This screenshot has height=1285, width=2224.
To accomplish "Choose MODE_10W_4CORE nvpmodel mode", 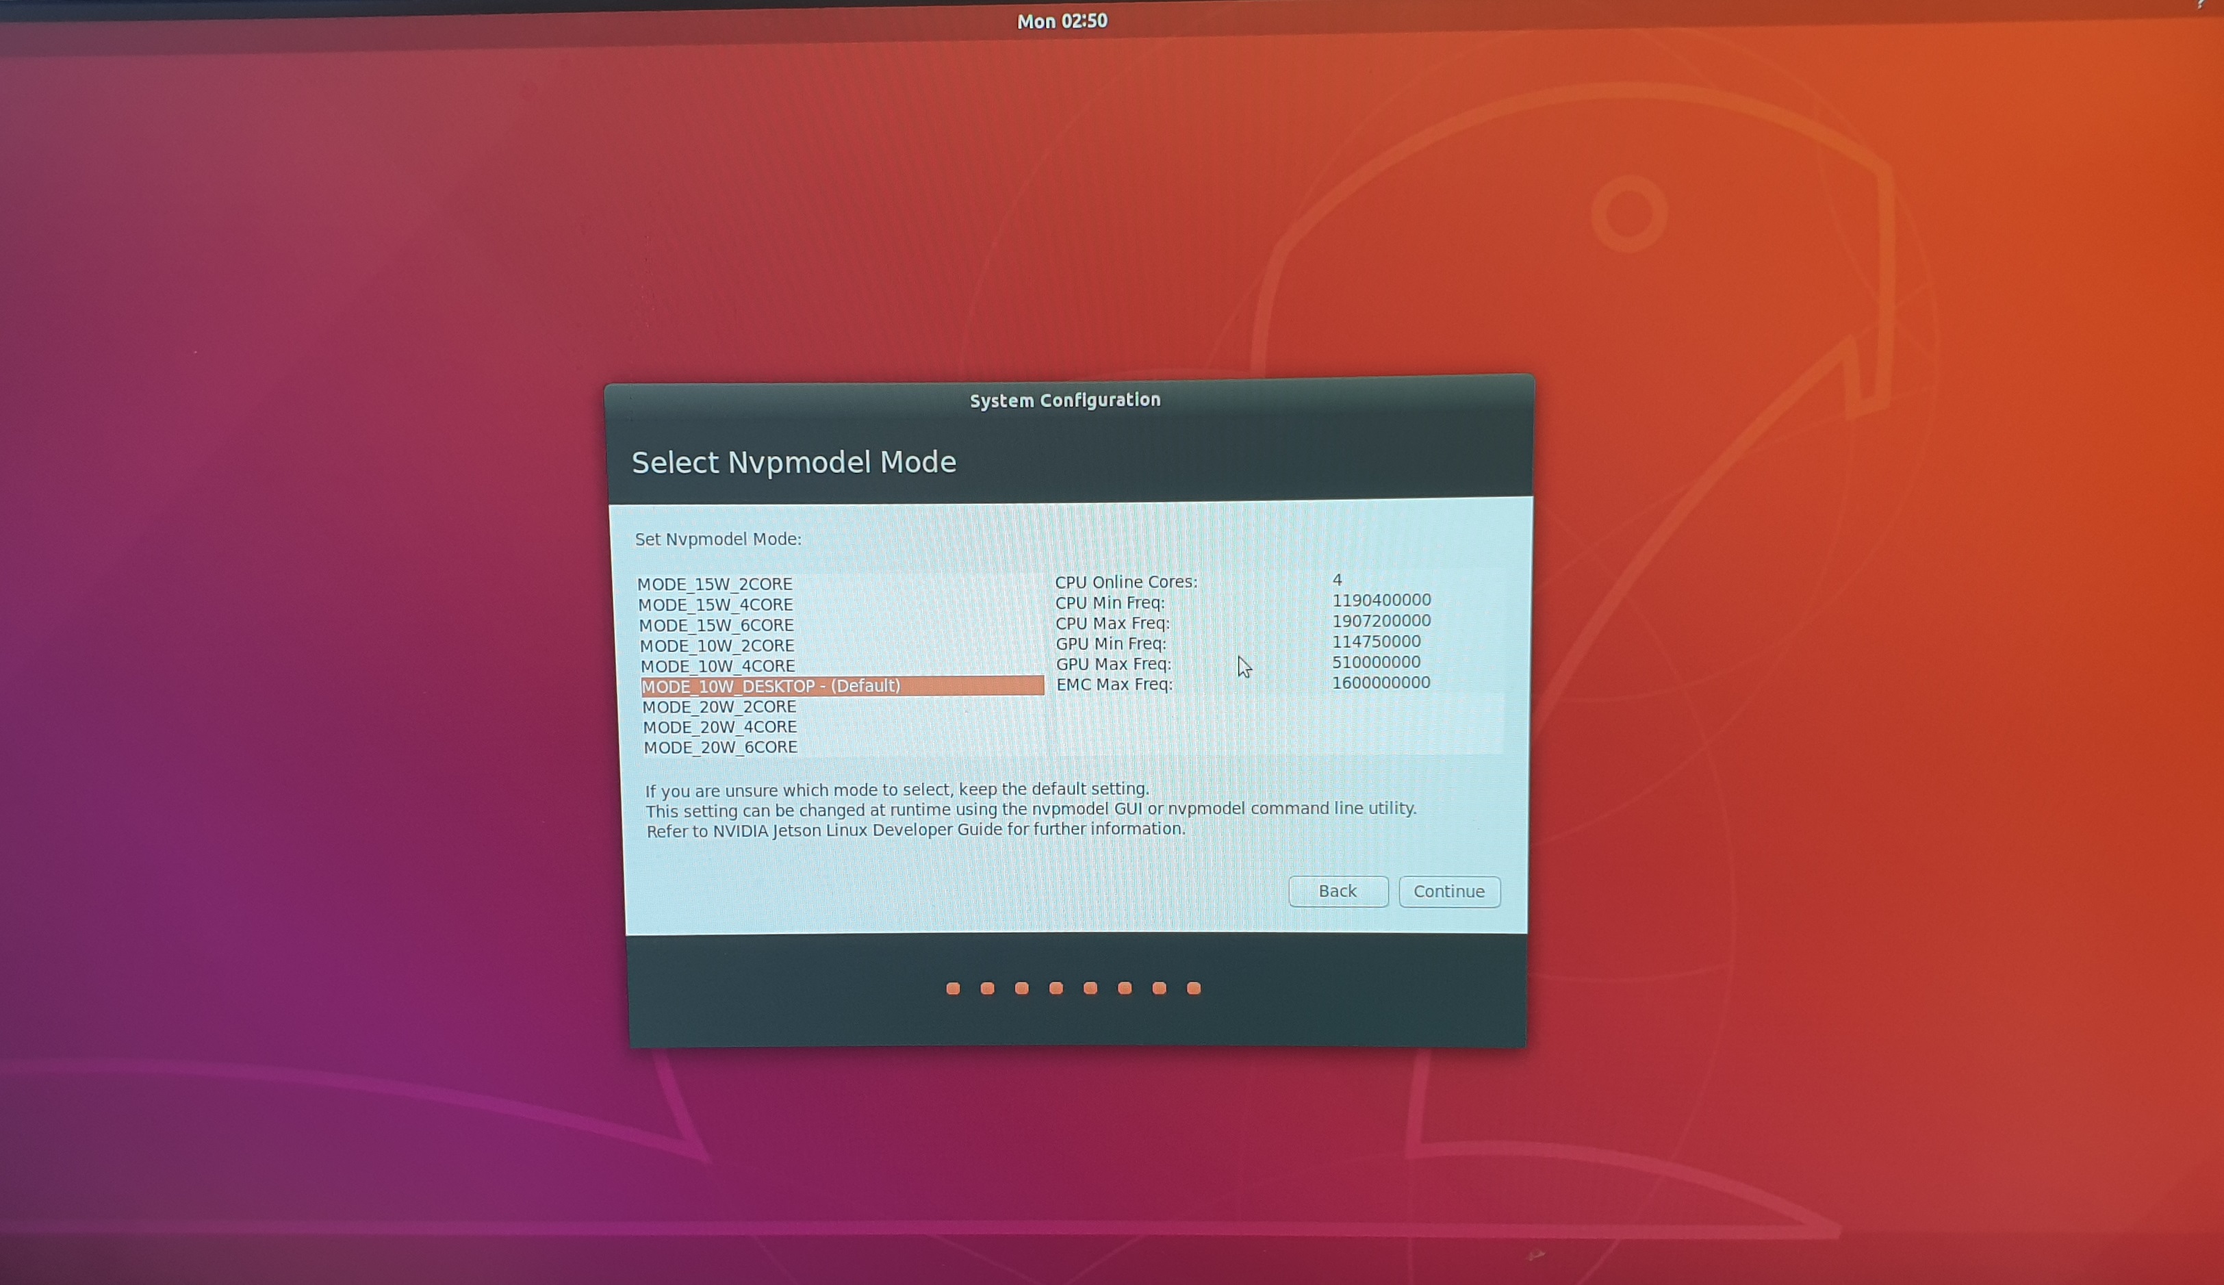I will [718, 665].
